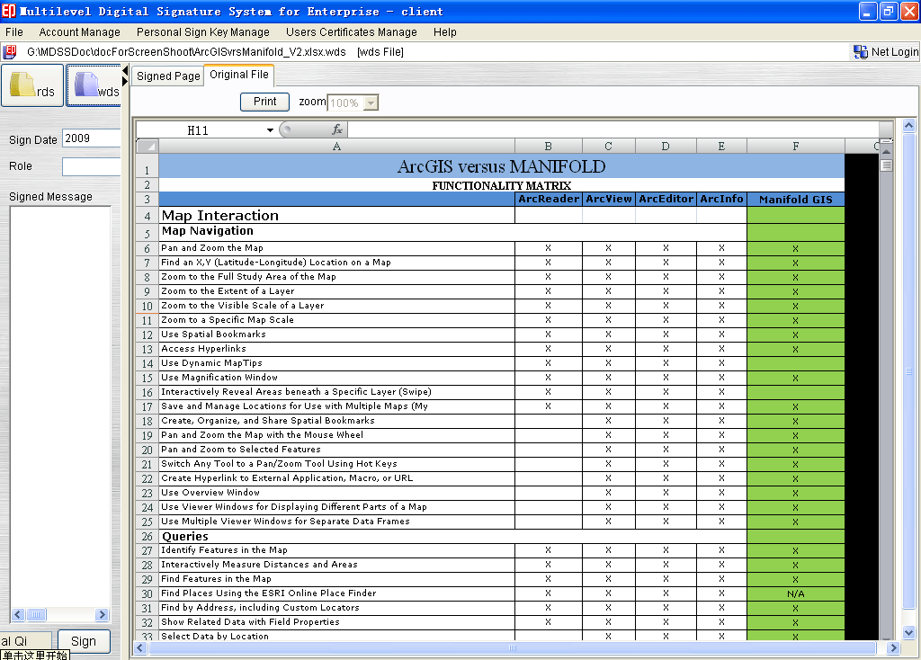Screen dimensions: 921x660
Task: Click the spreadsheet's inner scroll up arrow
Action: [886, 150]
